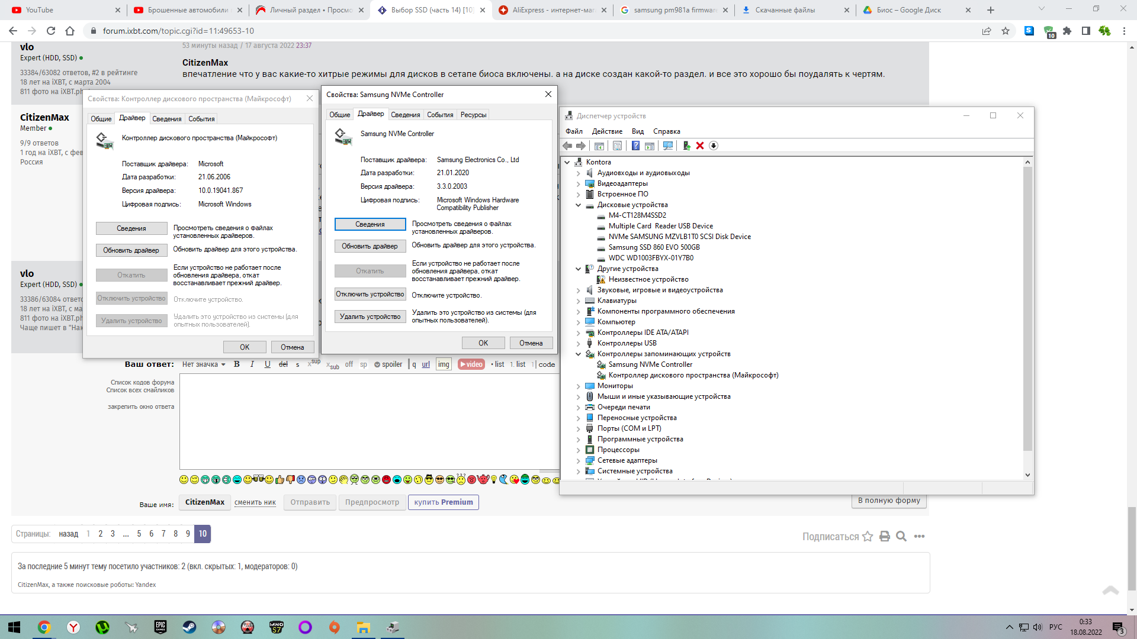The image size is (1137, 639).
Task: Go to page 9 of the topic
Action: [x=188, y=534]
